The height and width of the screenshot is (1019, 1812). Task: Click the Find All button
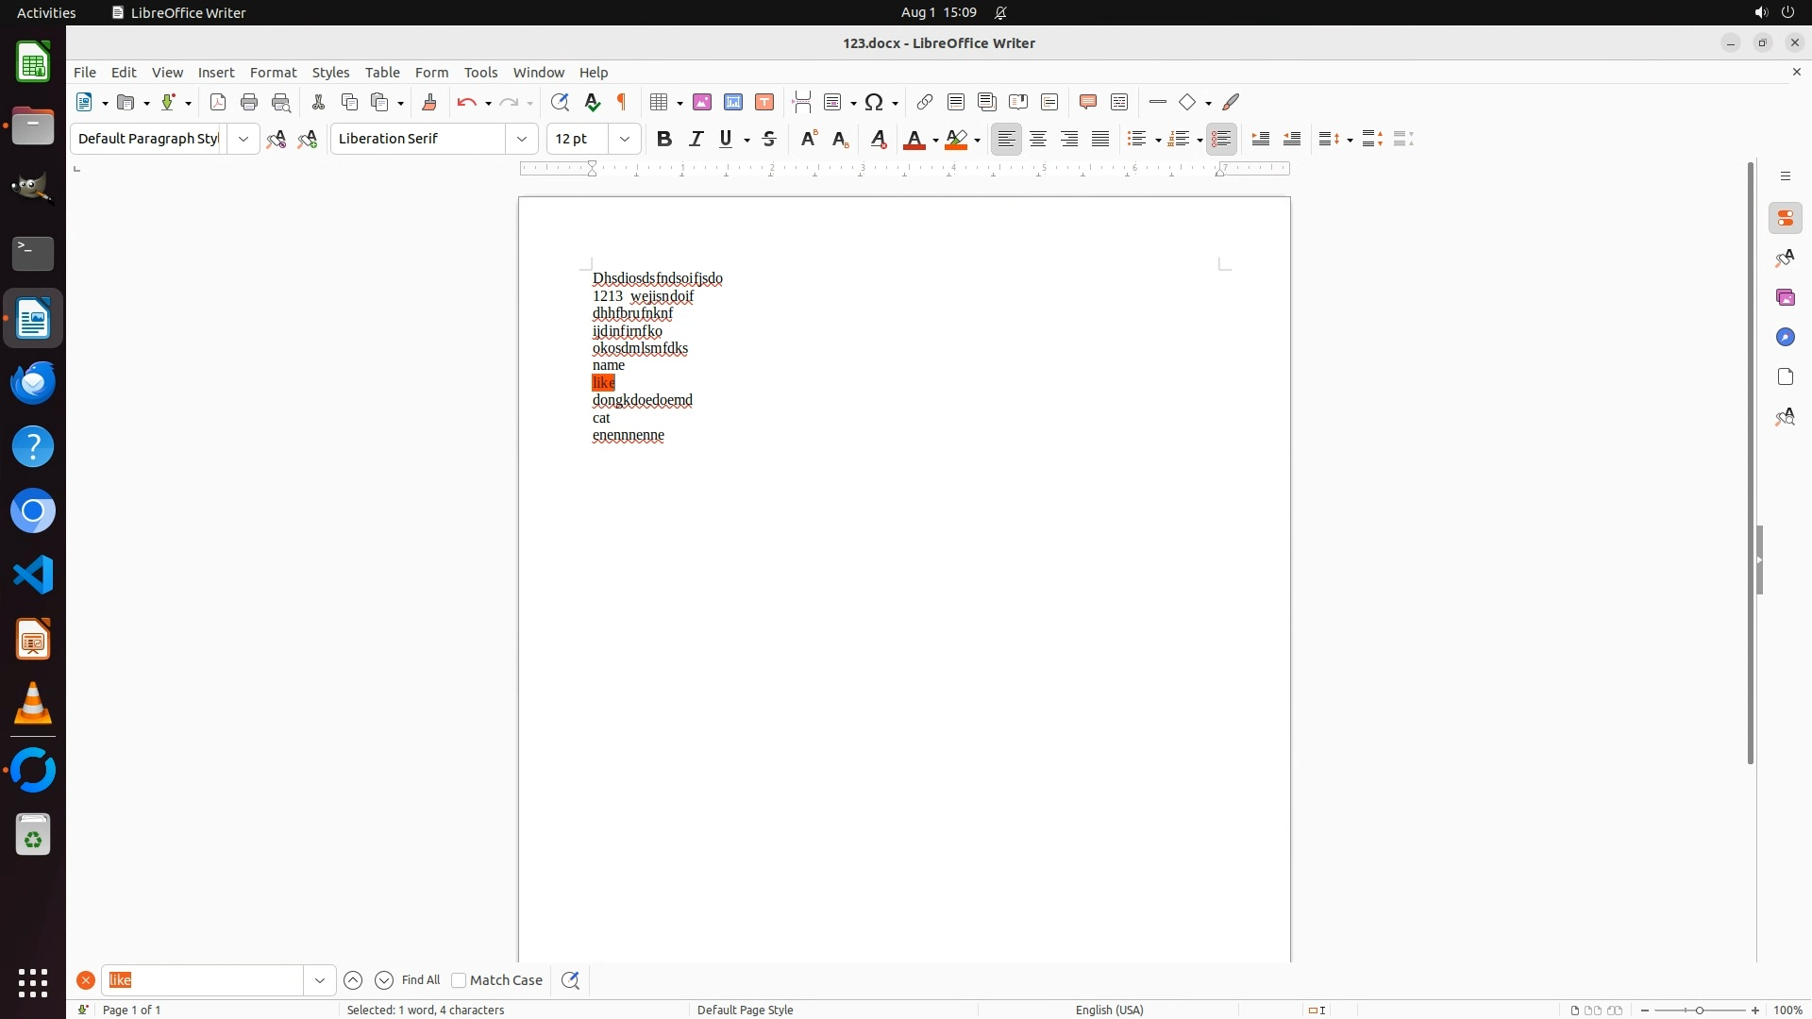click(420, 980)
